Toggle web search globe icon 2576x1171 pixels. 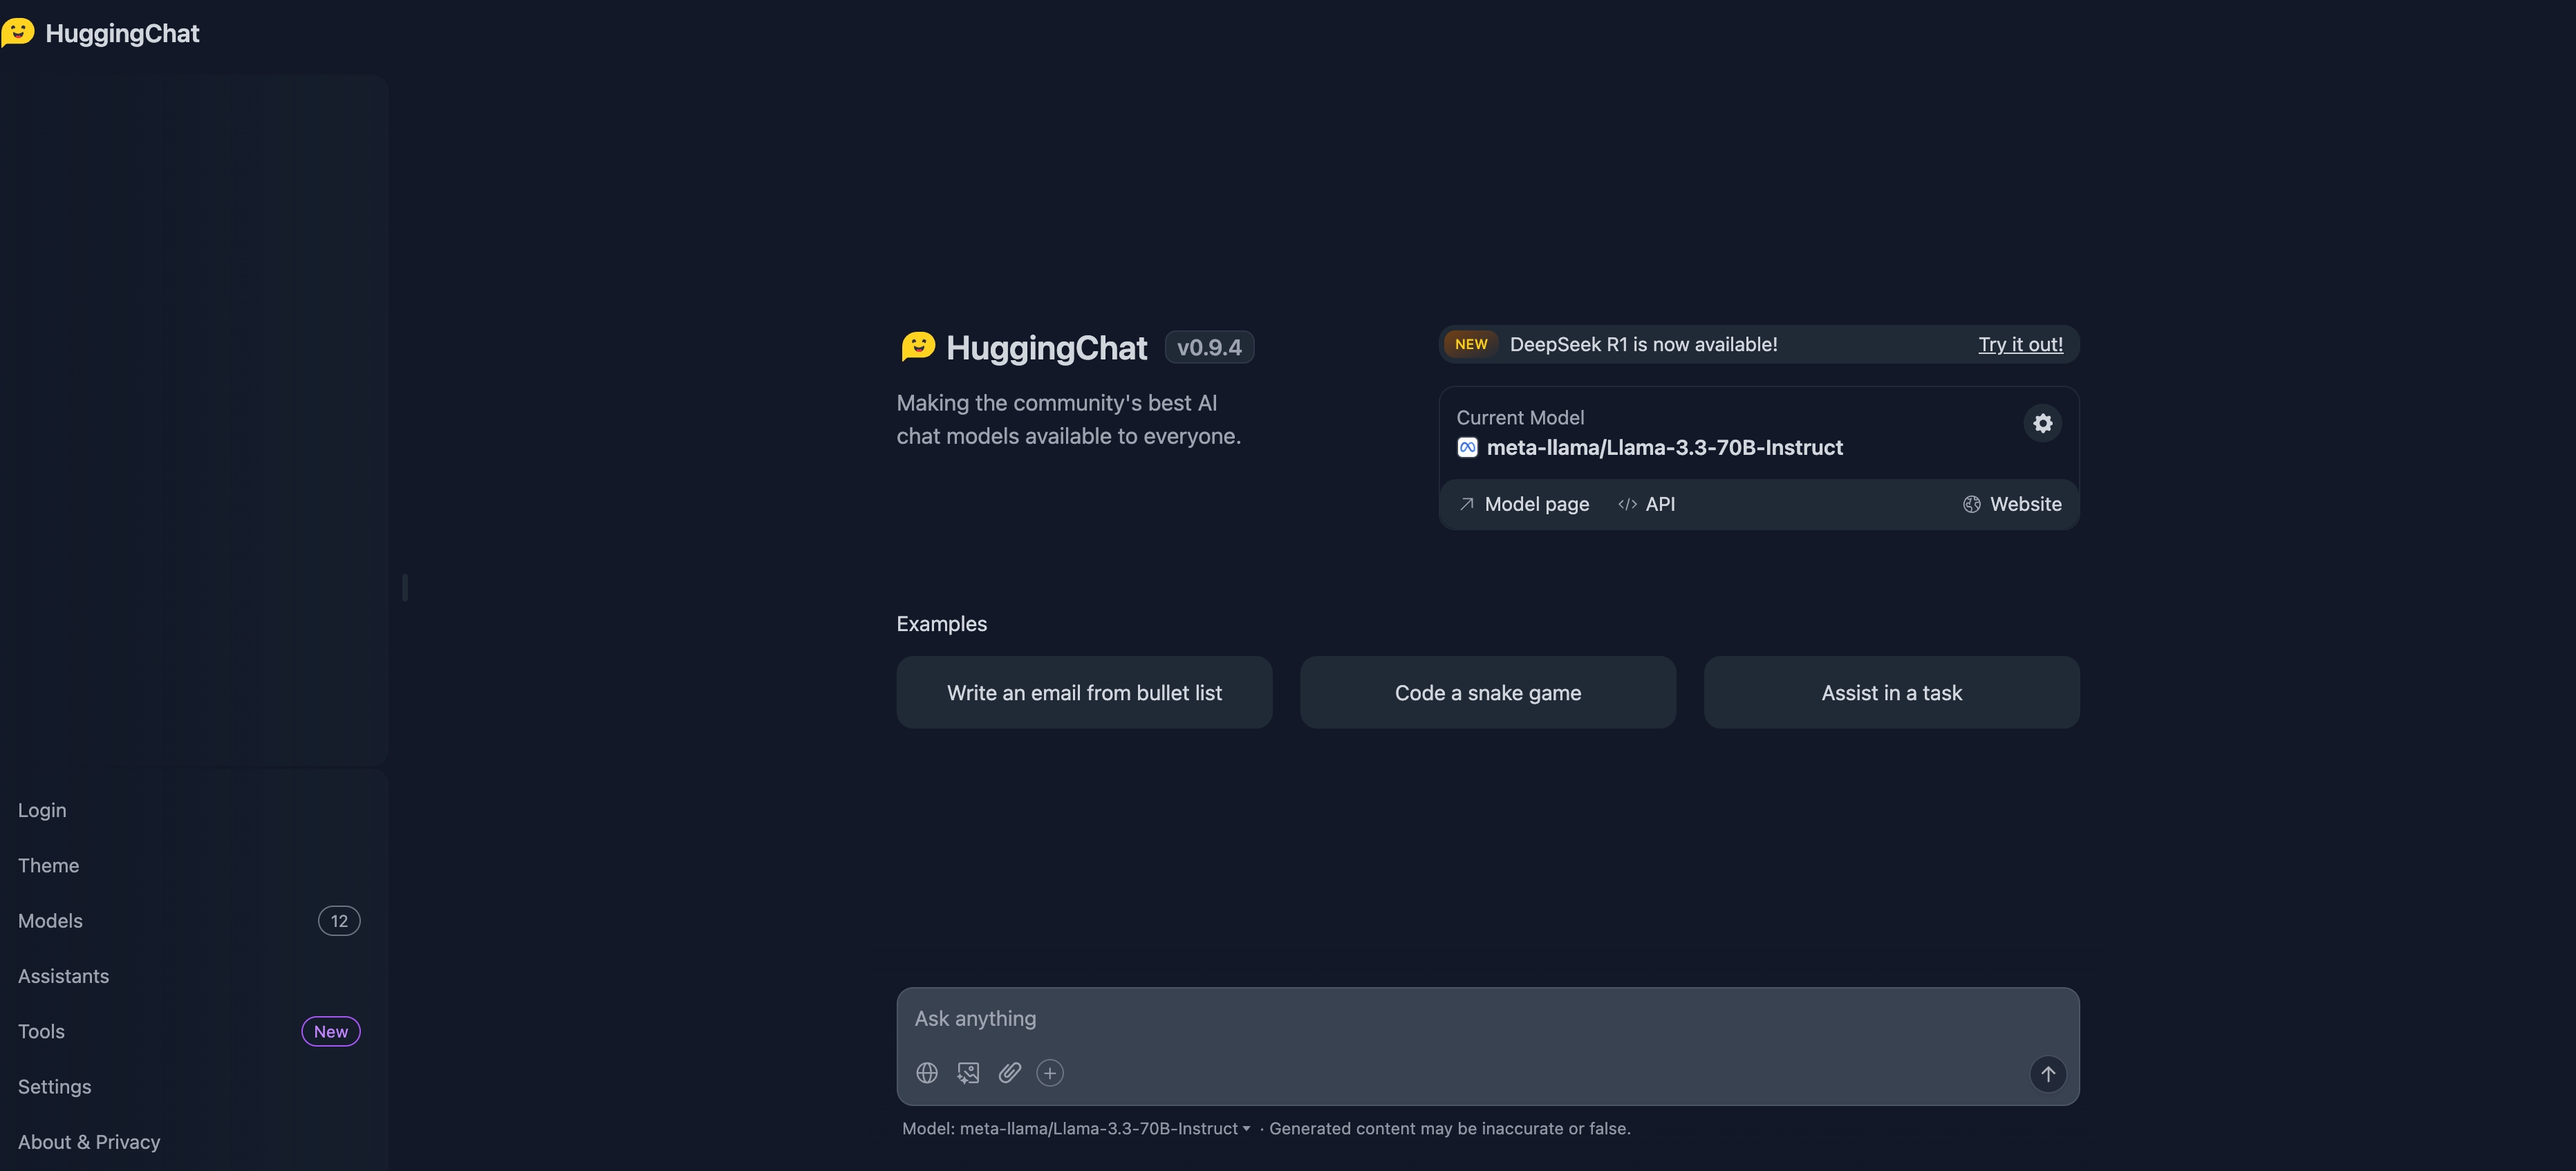(927, 1073)
